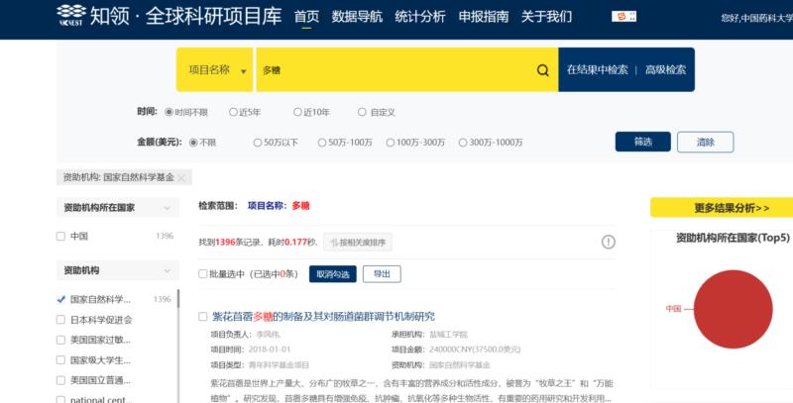Uncheck 国家自然科学 funding agency filter
The height and width of the screenshot is (403, 793).
[x=60, y=299]
